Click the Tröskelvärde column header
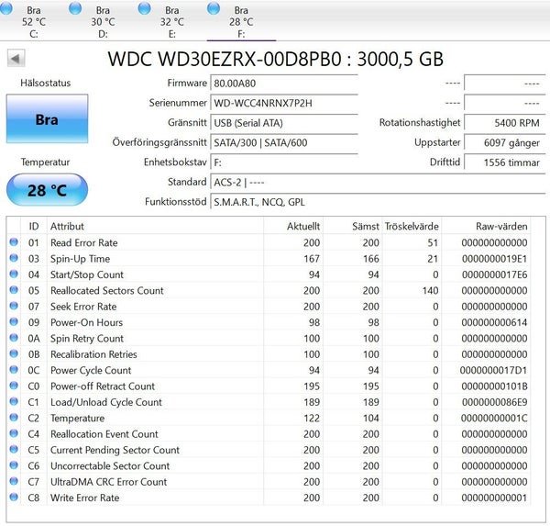The height and width of the screenshot is (526, 550). pyautogui.click(x=412, y=226)
